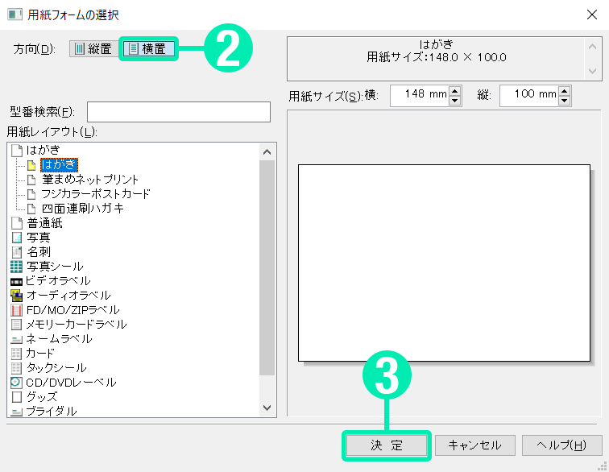
Task: Click the white paper preview thumbnail
Action: pyautogui.click(x=444, y=263)
